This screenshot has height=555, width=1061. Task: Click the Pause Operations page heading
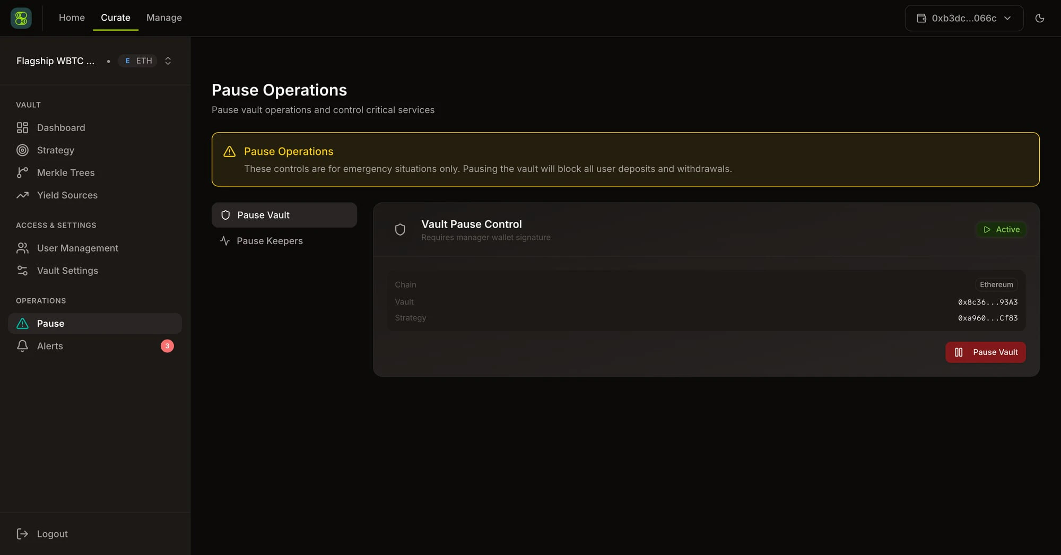click(279, 90)
